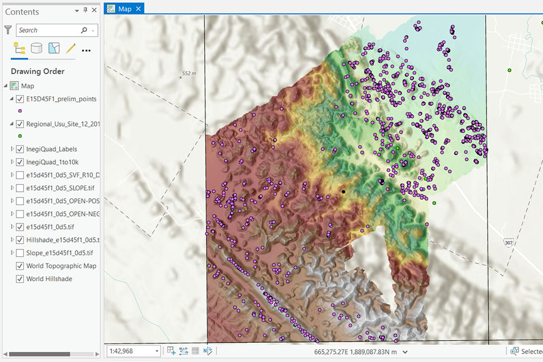Uncheck the E15D45F1_prelim_points layer
Image resolution: width=543 pixels, height=362 pixels.
pyautogui.click(x=21, y=99)
